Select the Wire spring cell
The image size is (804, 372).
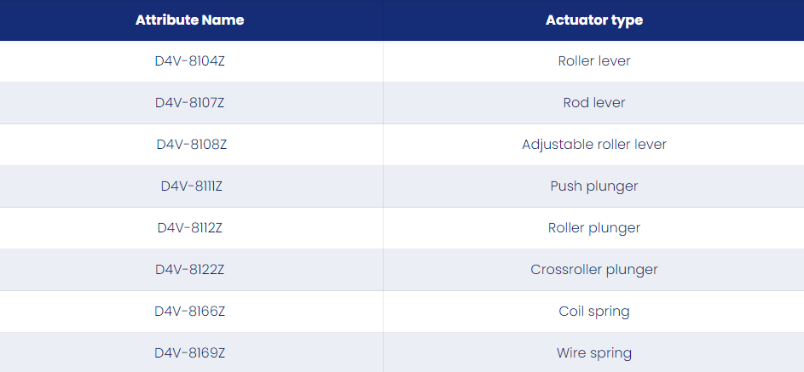tap(593, 353)
